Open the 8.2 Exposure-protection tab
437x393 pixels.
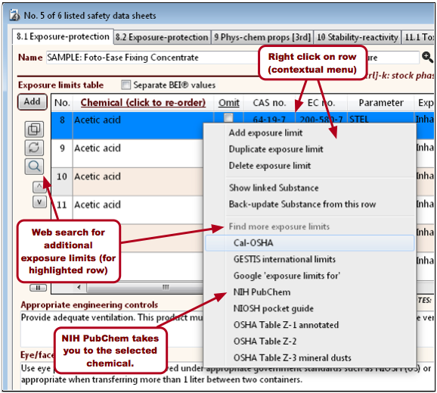pyautogui.click(x=162, y=37)
